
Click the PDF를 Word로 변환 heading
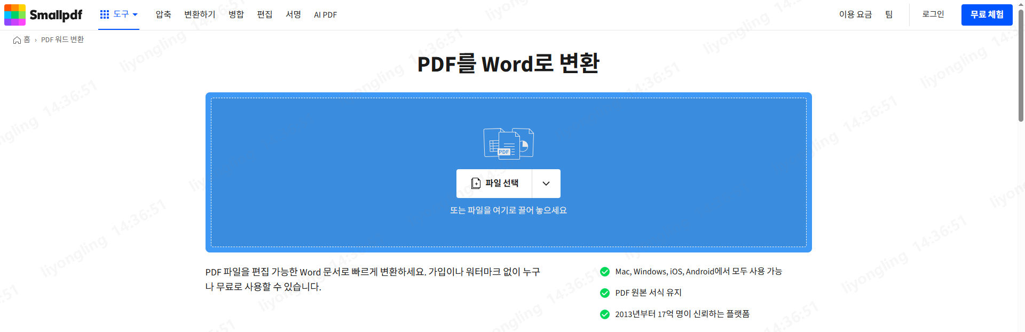pos(508,64)
